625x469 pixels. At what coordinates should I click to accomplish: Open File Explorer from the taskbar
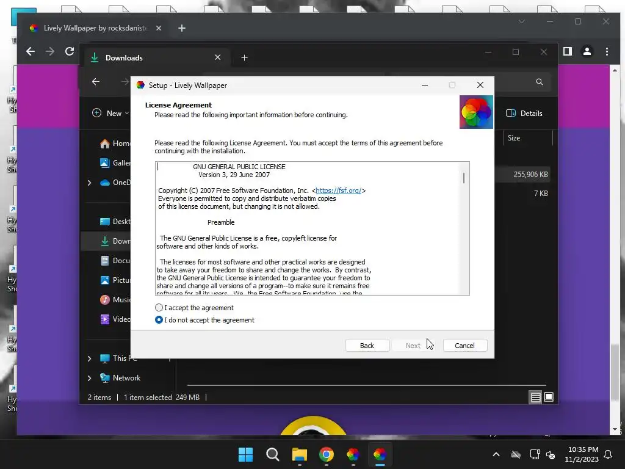299,454
